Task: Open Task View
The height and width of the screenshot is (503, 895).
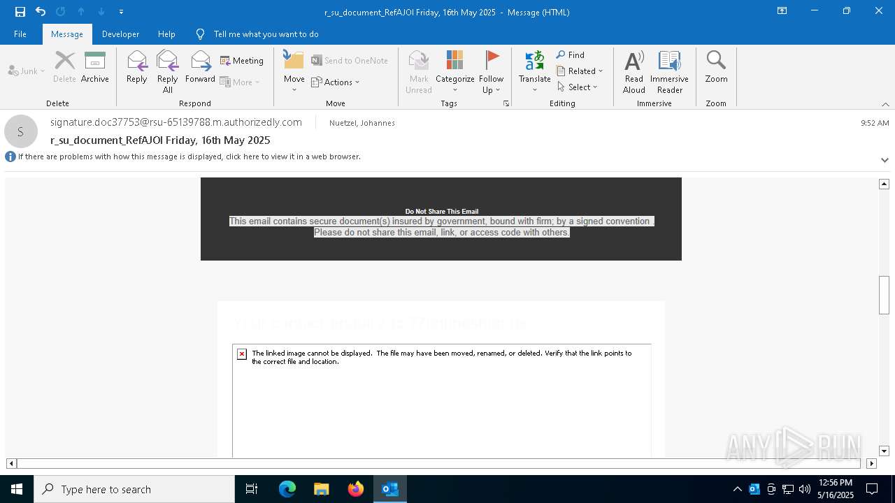Action: coord(252,489)
